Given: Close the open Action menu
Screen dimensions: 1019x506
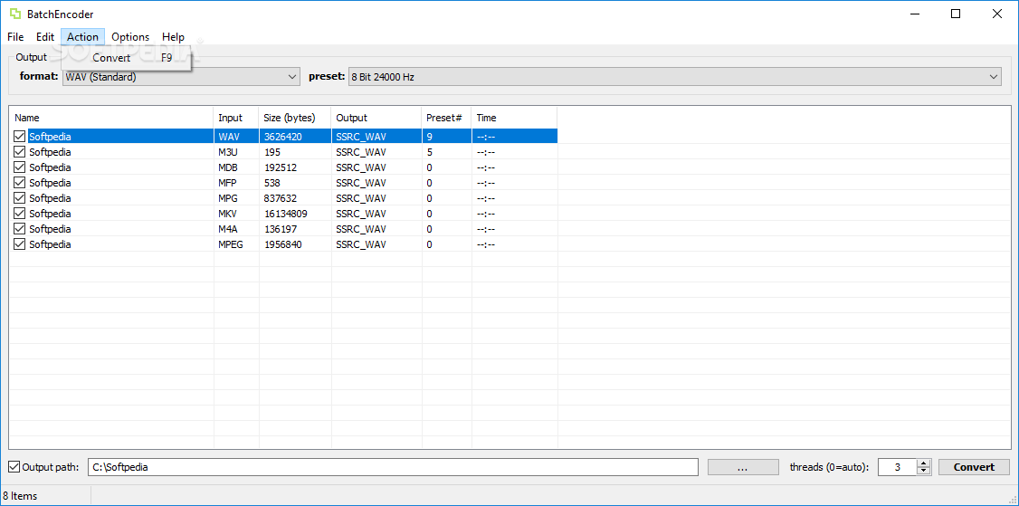Looking at the screenshot, I should click(x=82, y=37).
